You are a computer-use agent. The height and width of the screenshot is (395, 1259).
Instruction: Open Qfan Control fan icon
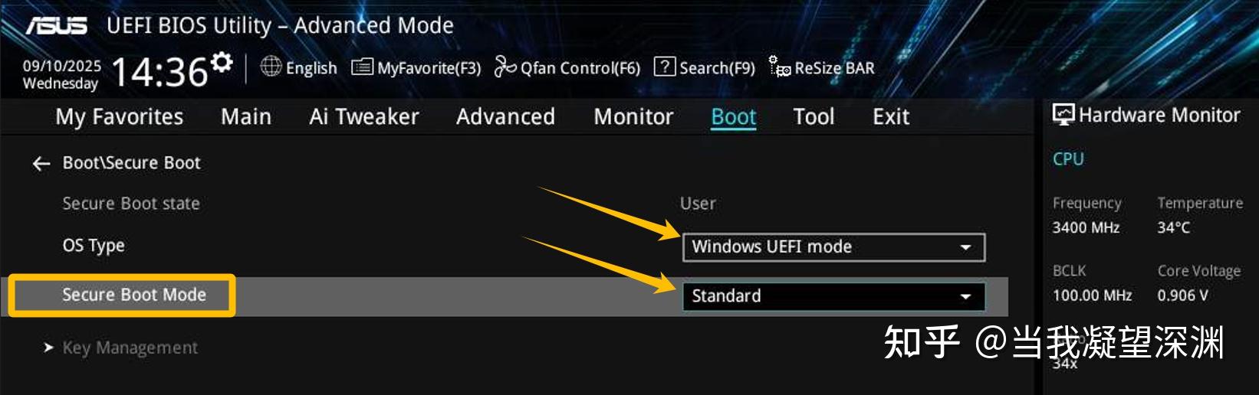(x=505, y=67)
